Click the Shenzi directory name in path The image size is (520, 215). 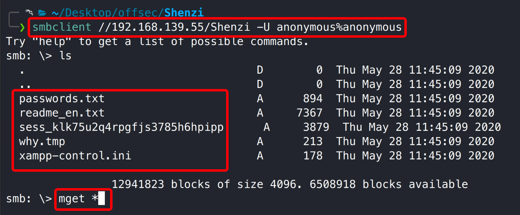point(184,13)
